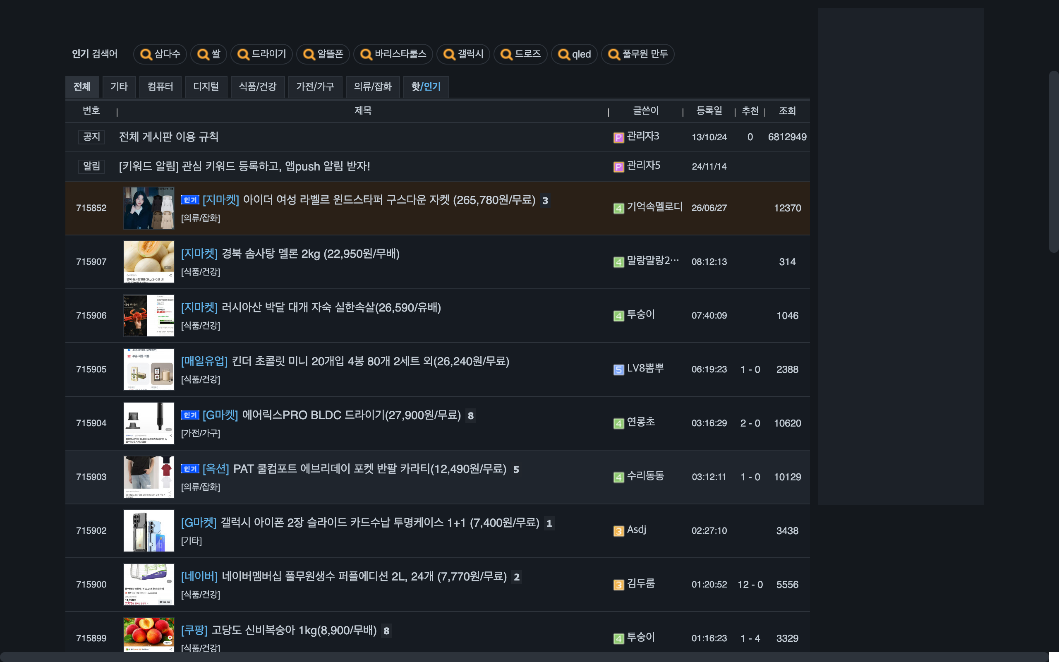Screen dimensions: 1059x662
Task: Click 인기 badge on 아이더 jacket post
Action: tap(190, 200)
